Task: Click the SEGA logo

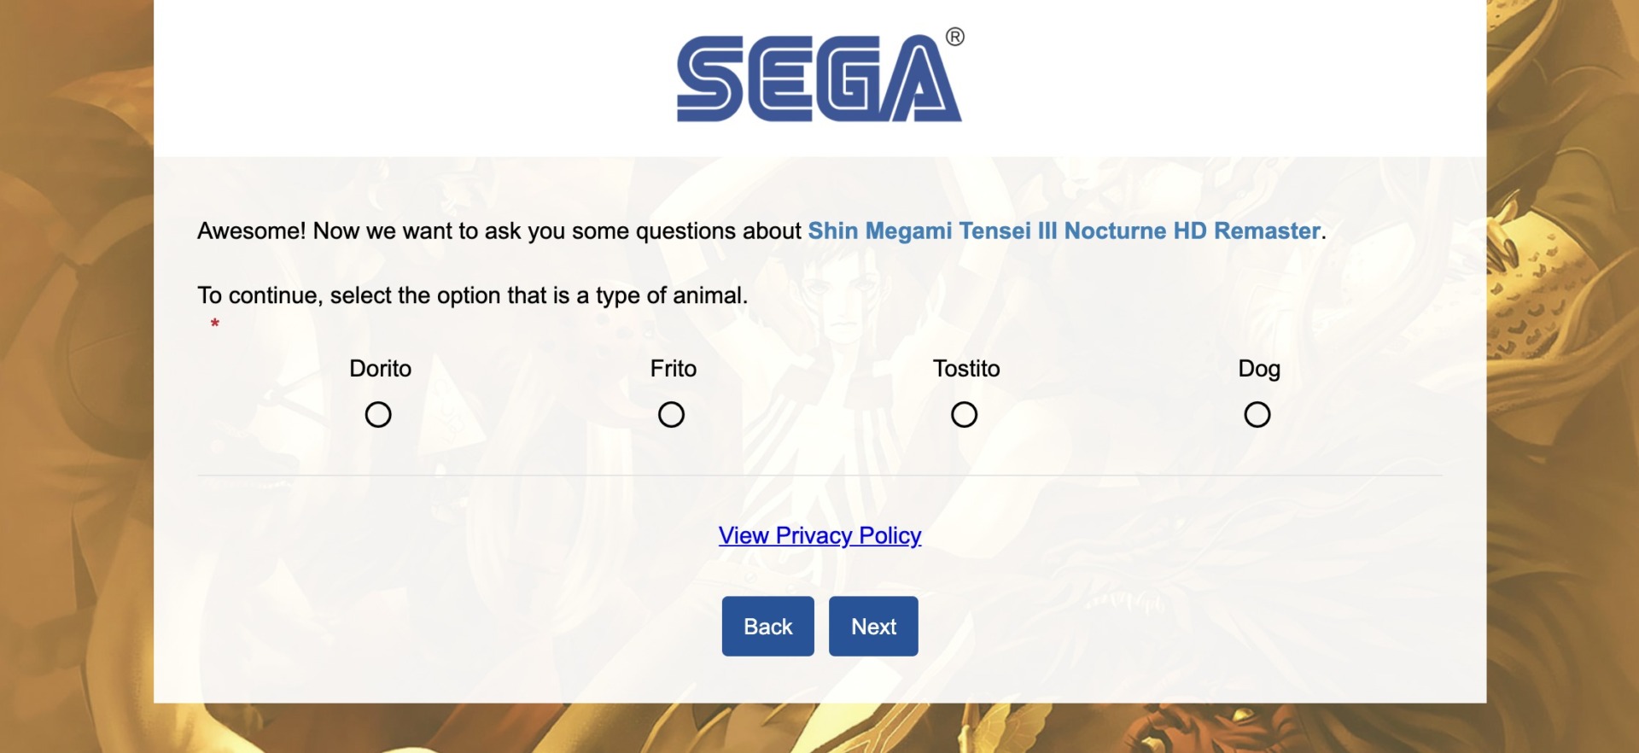Action: point(818,79)
